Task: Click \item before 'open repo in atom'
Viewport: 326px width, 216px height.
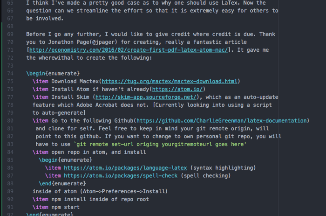Action: [41, 152]
